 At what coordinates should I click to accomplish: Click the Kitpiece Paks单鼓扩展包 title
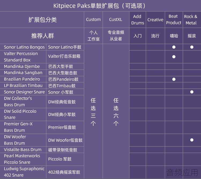pyautogui.click(x=99, y=6)
